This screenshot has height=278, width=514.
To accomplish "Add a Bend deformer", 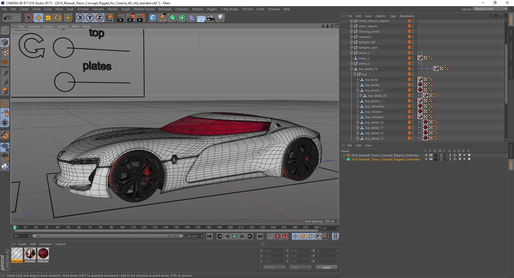I will (192, 18).
